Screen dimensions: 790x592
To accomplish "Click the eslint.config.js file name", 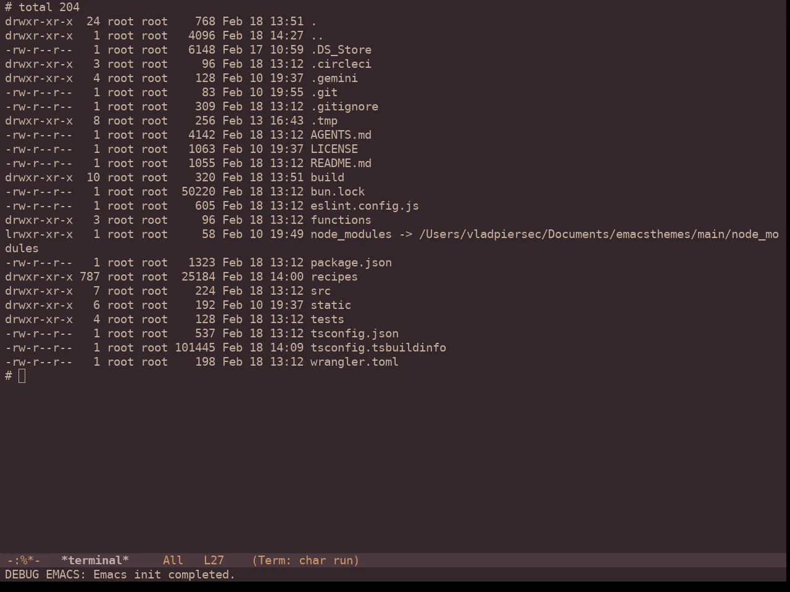I will click(365, 206).
